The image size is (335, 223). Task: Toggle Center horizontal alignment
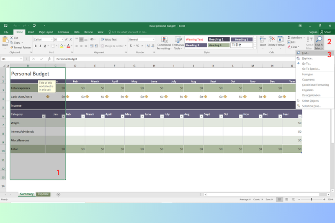click(81, 46)
